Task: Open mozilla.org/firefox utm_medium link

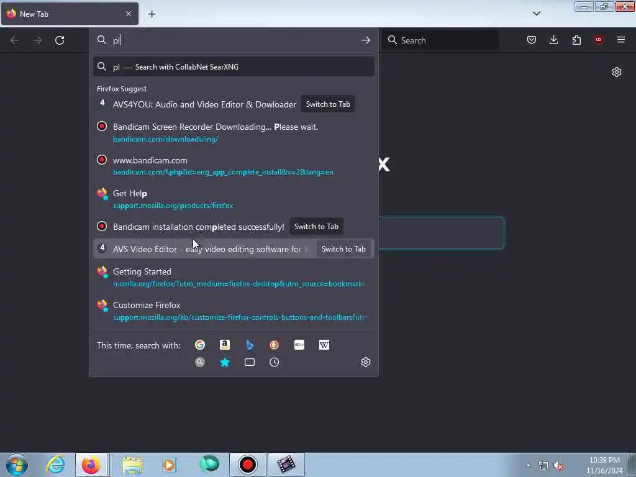Action: [238, 284]
